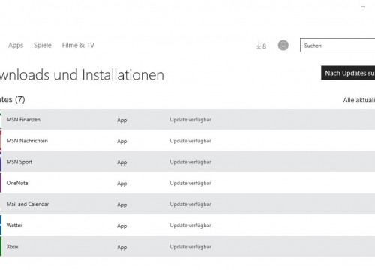Open the user account avatar

[x=283, y=46]
